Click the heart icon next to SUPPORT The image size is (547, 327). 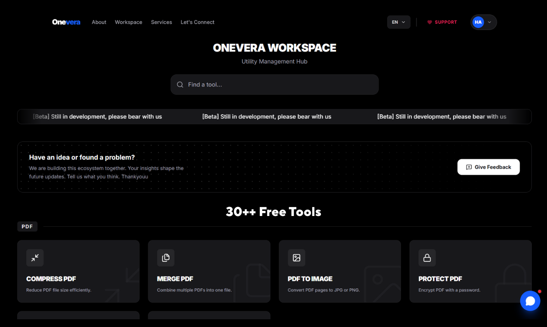429,22
